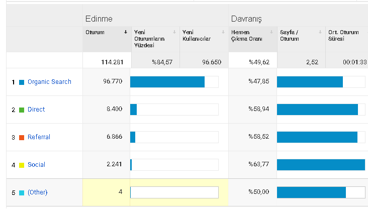Click the cyan (Other) color swatch
The width and height of the screenshot is (368, 209).
tap(22, 193)
